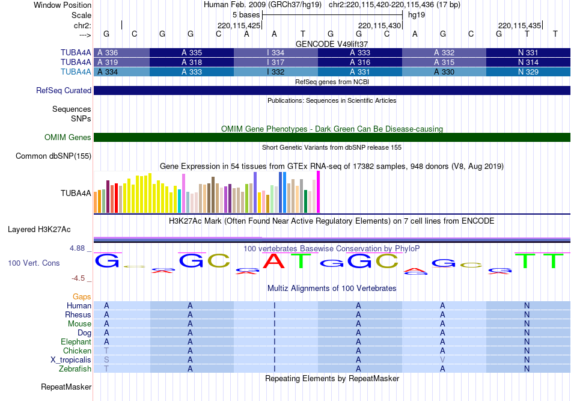This screenshot has height=401, width=571.
Task: Click the Human alignment row label
Action: click(x=79, y=305)
